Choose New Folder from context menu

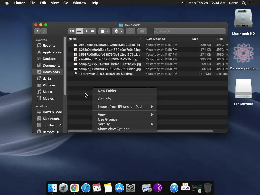pyautogui.click(x=124, y=91)
